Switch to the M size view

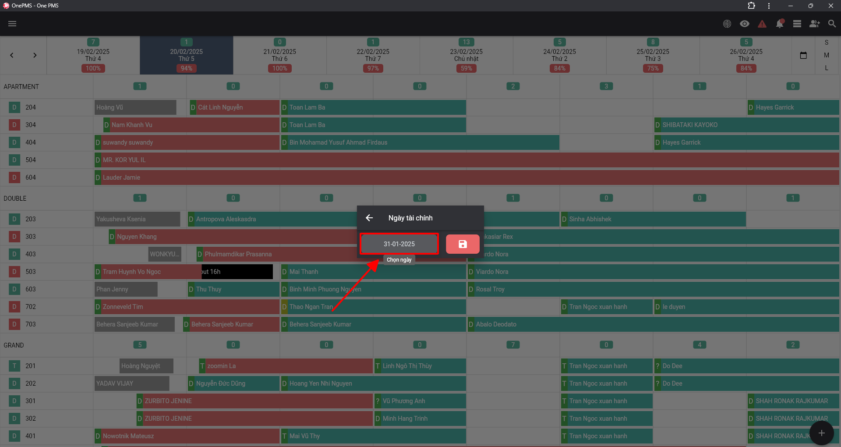click(827, 55)
